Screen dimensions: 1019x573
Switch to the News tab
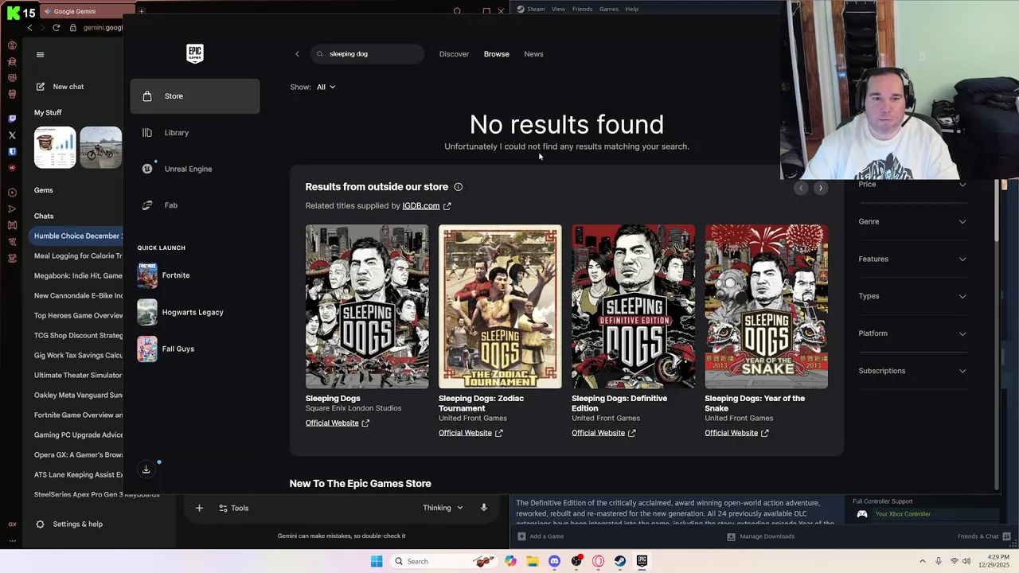[533, 54]
